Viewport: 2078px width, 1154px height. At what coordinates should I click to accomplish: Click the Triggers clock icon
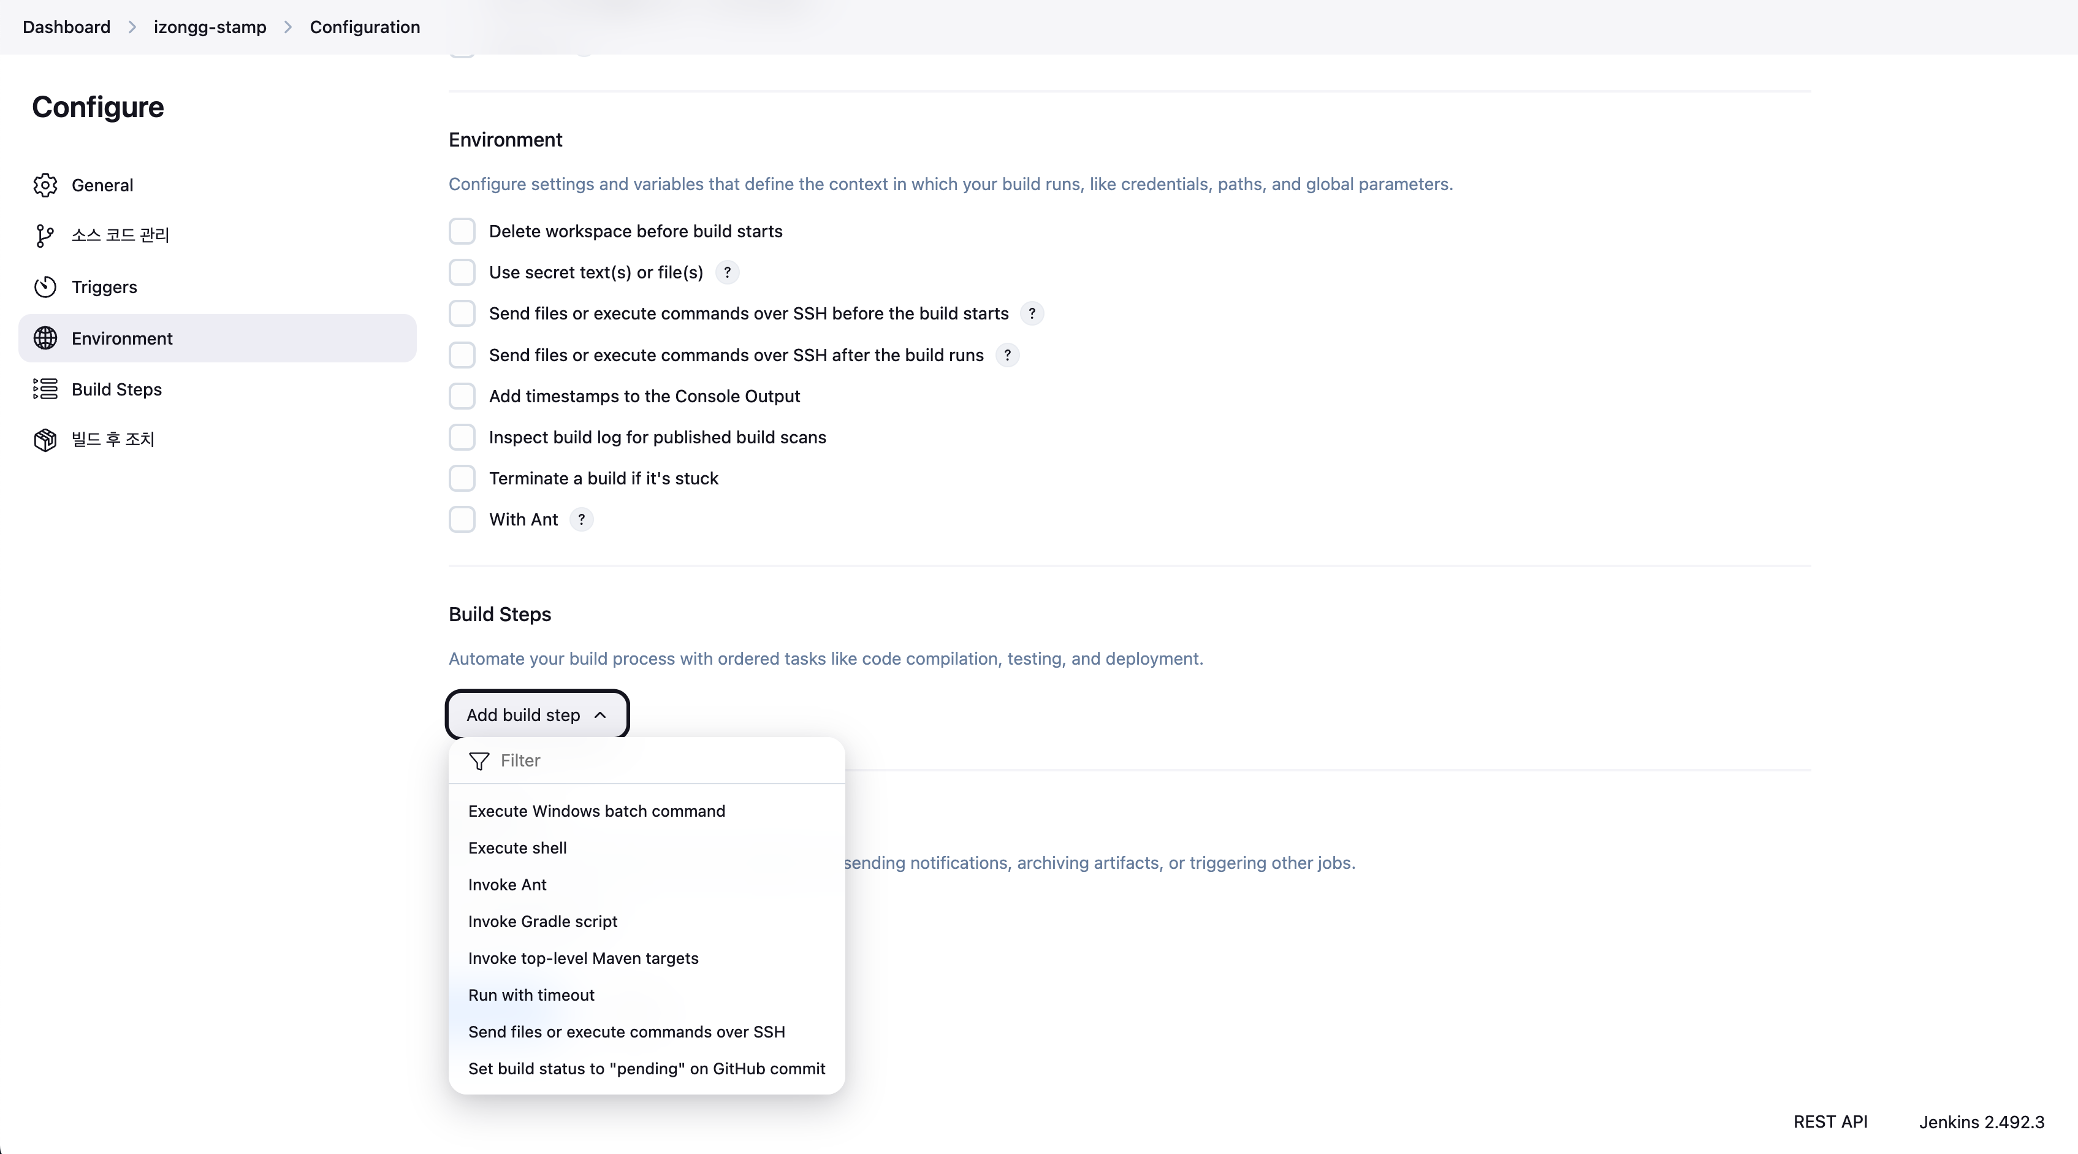[x=45, y=286]
